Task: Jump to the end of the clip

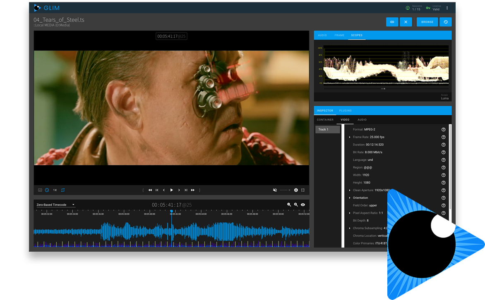Action: pyautogui.click(x=185, y=190)
